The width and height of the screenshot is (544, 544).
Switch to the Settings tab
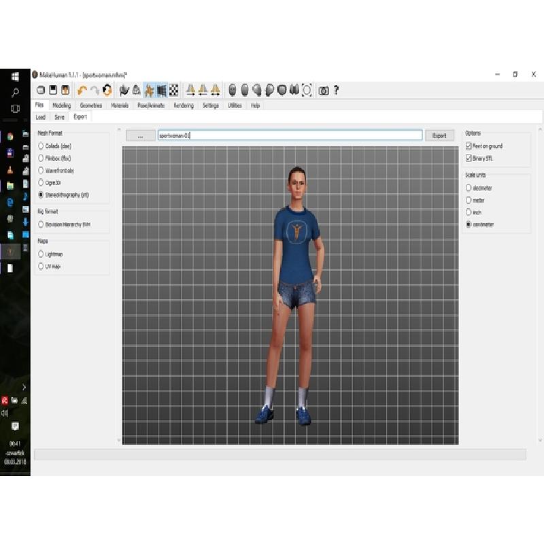[211, 105]
